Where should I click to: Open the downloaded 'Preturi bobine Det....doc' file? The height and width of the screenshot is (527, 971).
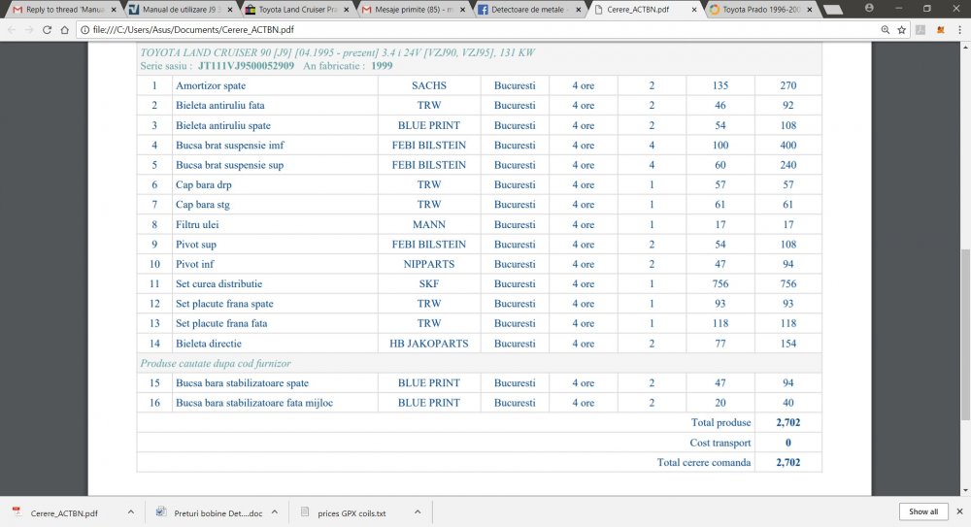218,513
